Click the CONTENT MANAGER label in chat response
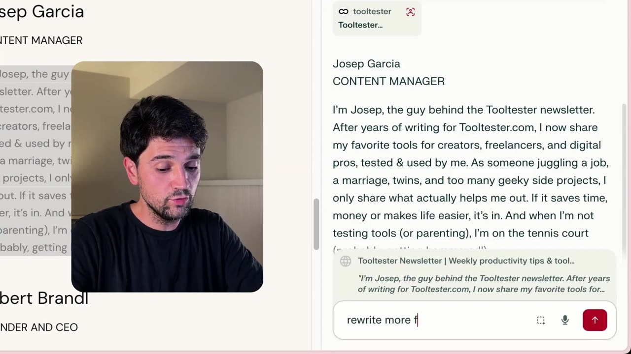Viewport: 631px width, 354px height. pos(388,81)
